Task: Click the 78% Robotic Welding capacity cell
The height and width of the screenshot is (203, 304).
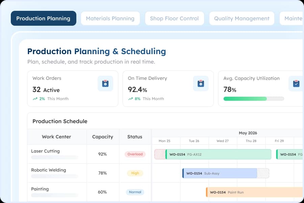Action: [x=102, y=173]
